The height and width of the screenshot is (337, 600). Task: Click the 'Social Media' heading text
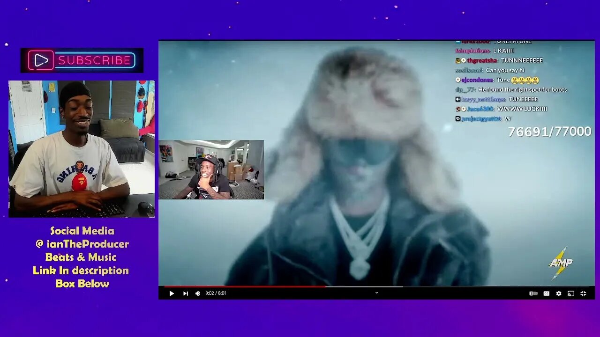(x=82, y=231)
